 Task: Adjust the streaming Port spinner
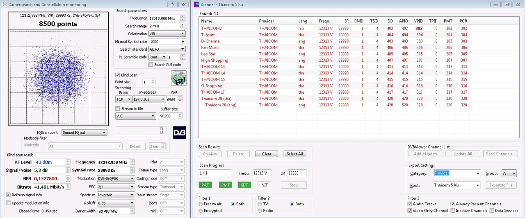[x=180, y=99]
